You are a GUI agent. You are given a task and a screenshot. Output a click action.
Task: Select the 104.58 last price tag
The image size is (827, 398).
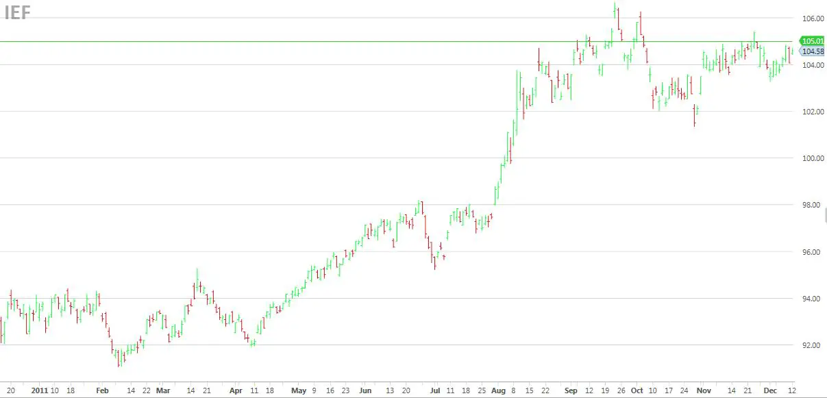[812, 51]
